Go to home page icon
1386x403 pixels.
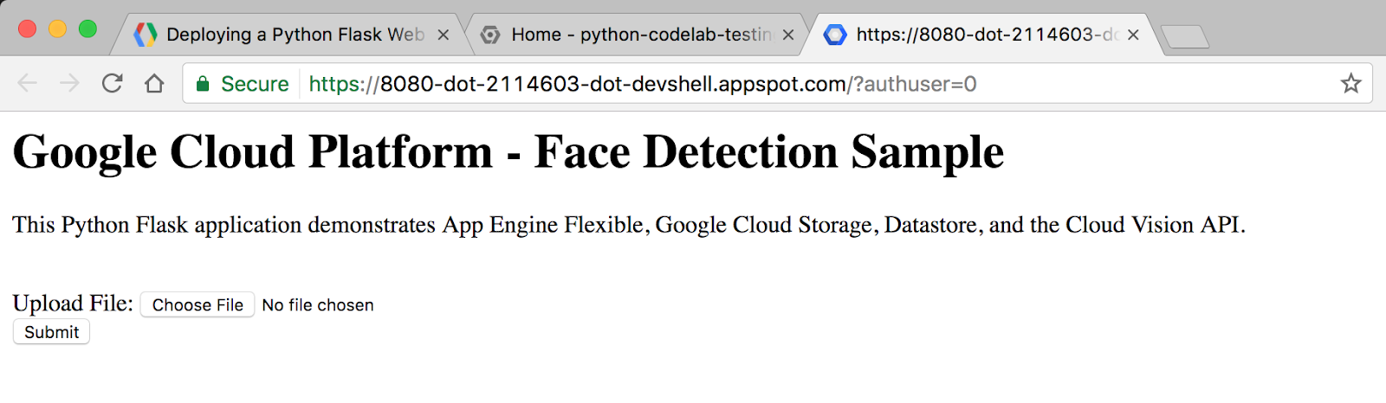click(154, 84)
